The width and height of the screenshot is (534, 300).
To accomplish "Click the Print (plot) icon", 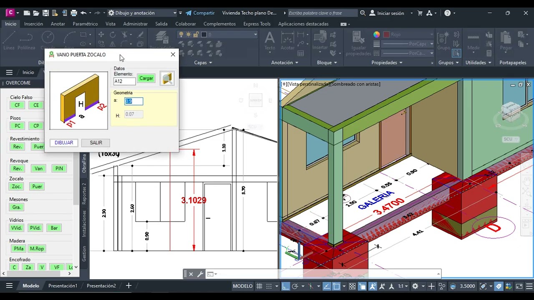I will point(74,13).
